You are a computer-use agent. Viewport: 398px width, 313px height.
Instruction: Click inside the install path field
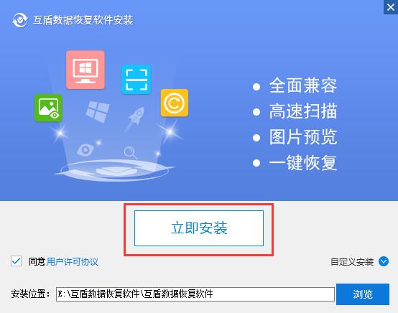tap(195, 294)
